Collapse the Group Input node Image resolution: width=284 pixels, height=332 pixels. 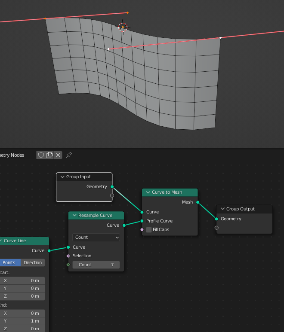62,177
